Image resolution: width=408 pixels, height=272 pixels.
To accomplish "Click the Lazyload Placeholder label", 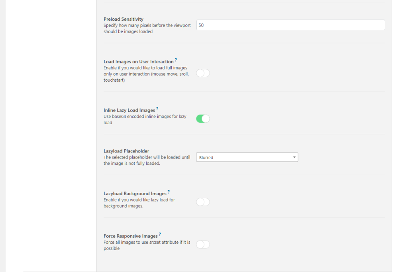I will point(126,151).
